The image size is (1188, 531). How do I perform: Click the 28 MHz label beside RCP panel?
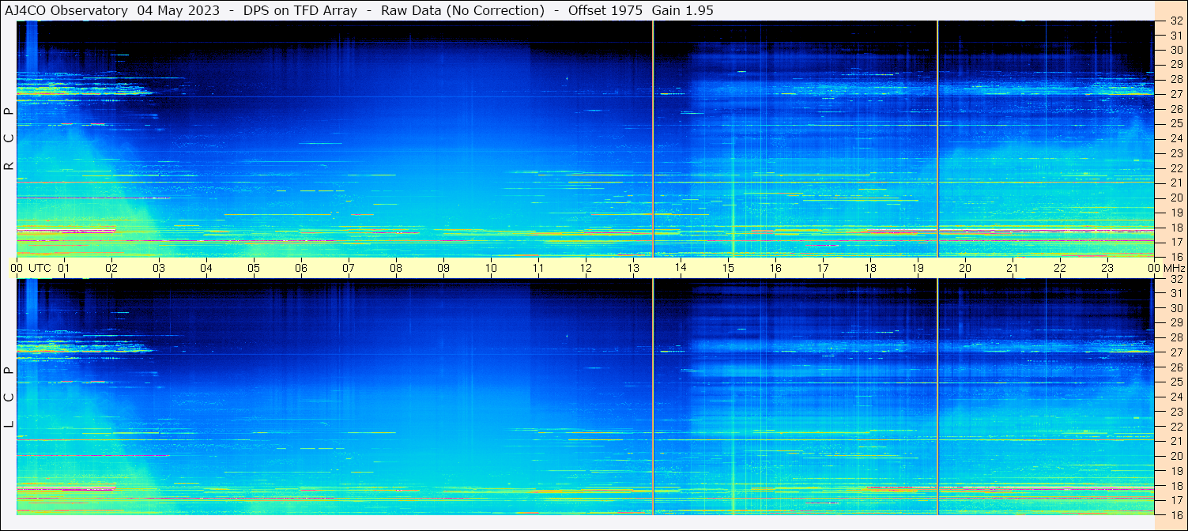pyautogui.click(x=1176, y=79)
